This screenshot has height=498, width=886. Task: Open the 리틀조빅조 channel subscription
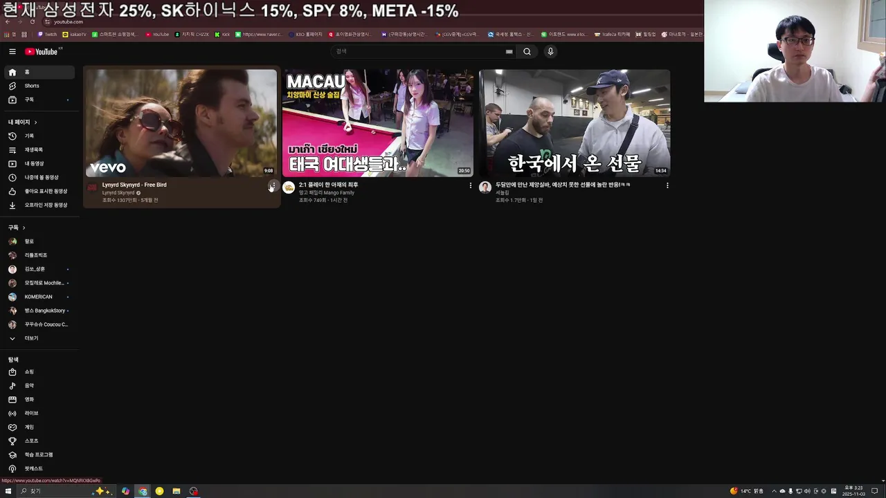click(x=39, y=255)
